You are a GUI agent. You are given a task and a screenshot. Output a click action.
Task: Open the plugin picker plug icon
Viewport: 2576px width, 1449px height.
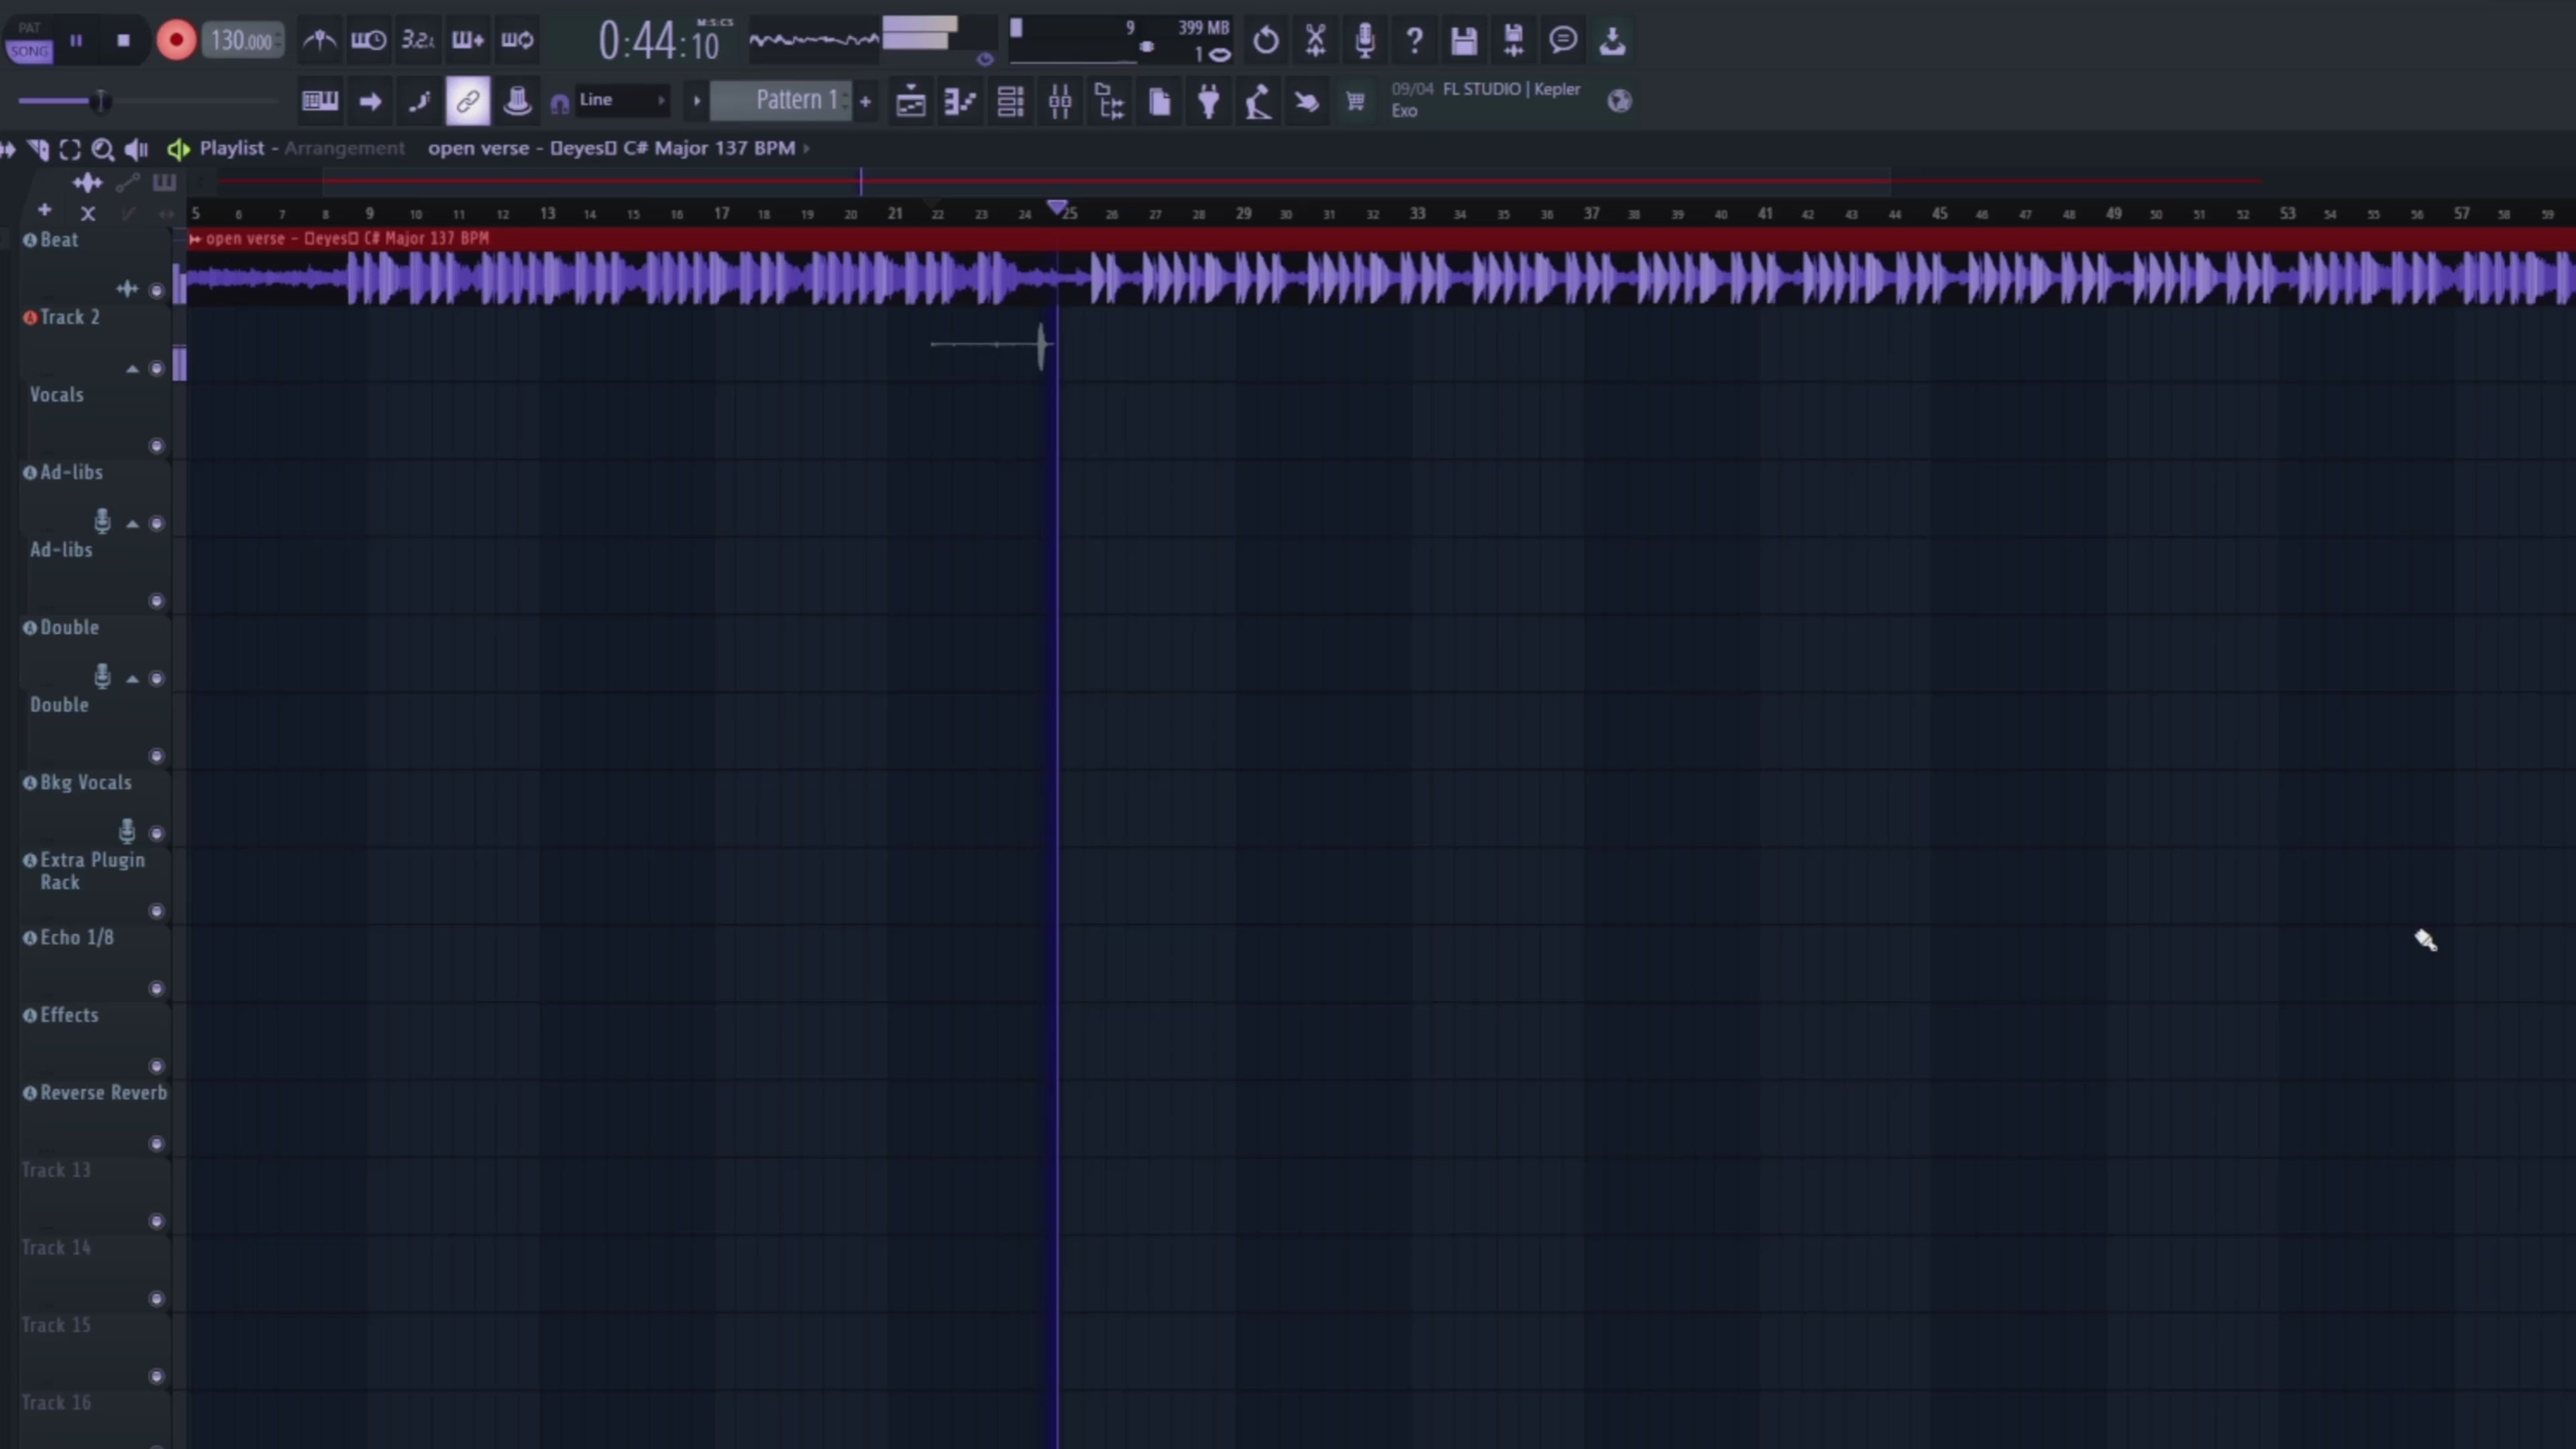[x=1209, y=101]
